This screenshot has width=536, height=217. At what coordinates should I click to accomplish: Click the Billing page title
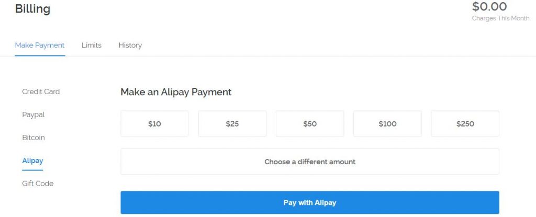pyautogui.click(x=32, y=9)
